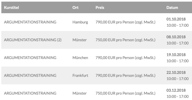The height and width of the screenshot is (100, 192).
Task: Select the Frankfurt location cell
Action: pos(80,75)
